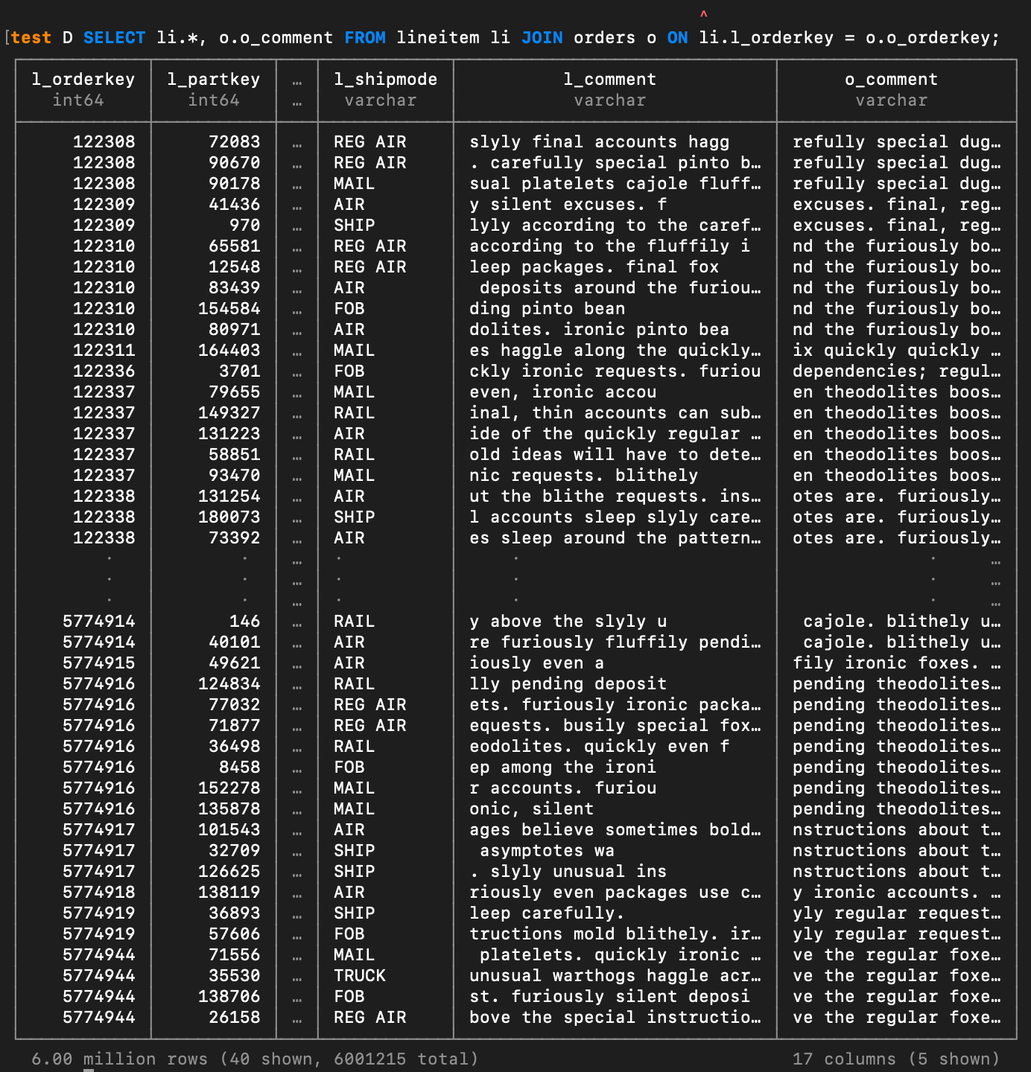Click orderkey 5774915 cell

99,663
